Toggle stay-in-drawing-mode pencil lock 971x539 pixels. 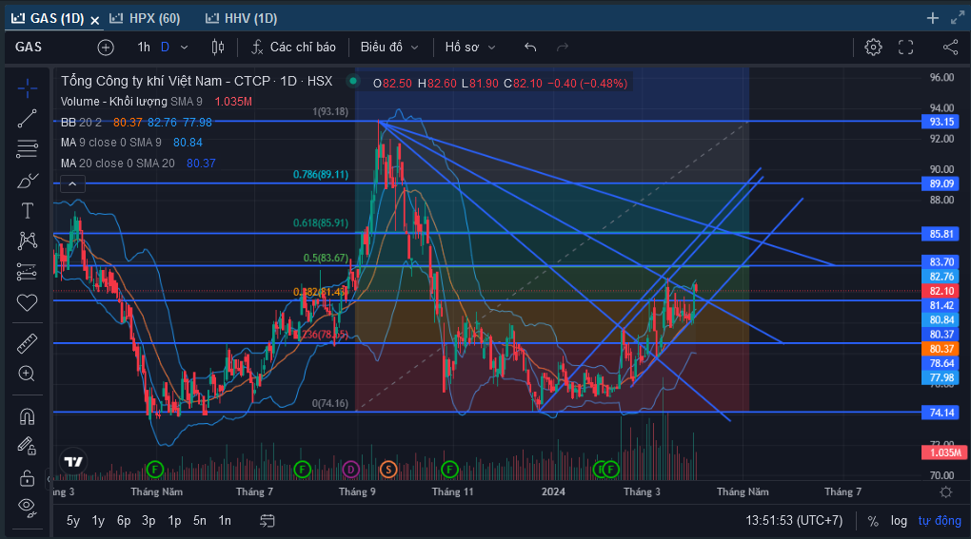(x=28, y=446)
